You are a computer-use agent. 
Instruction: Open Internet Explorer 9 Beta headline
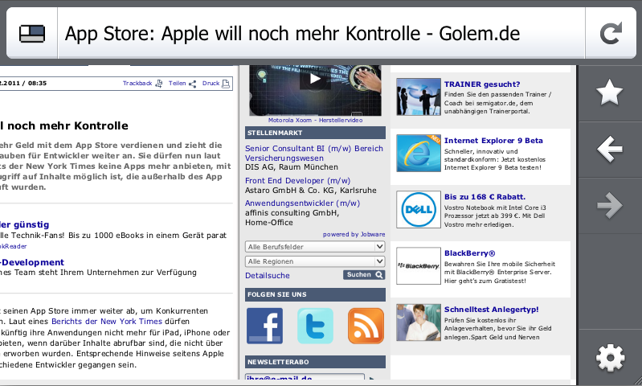point(493,141)
